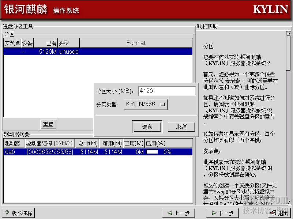Click the 已用(%) column header

(x=168, y=143)
